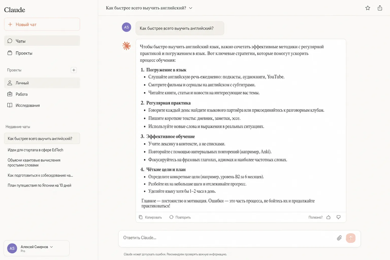Click the Недавние чаты label
The height and width of the screenshot is (260, 390).
pyautogui.click(x=18, y=127)
